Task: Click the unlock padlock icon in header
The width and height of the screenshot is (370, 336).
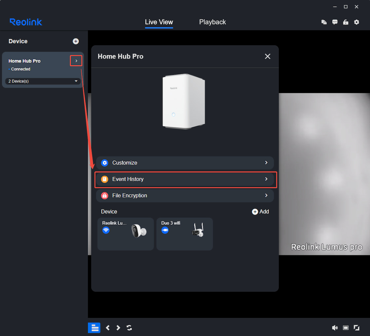Action: (346, 22)
